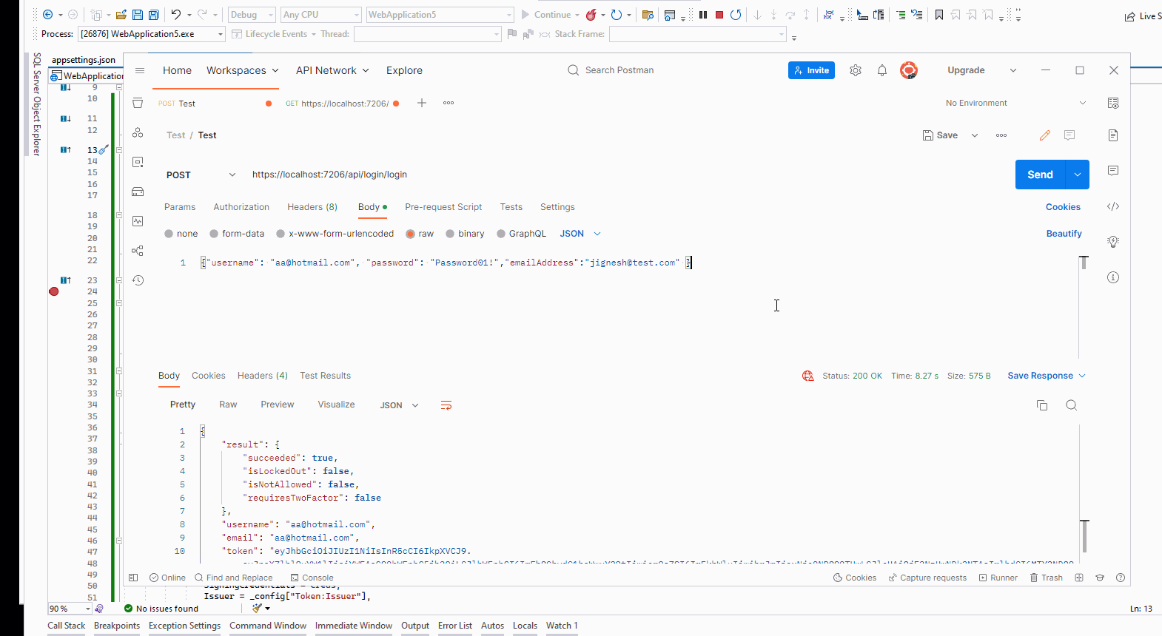1162x636 pixels.
Task: Switch to the Authorization tab
Action: coord(241,207)
